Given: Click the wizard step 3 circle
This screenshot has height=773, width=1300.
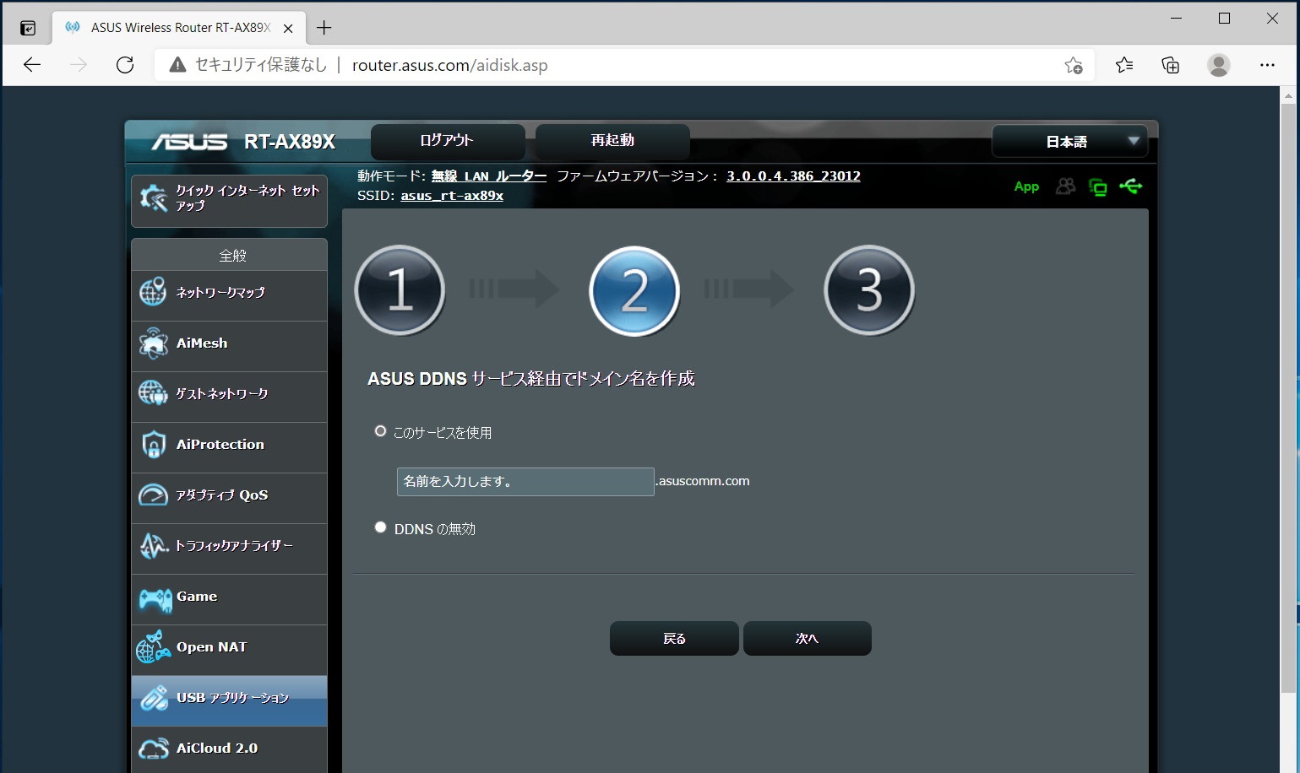Looking at the screenshot, I should coord(869,290).
